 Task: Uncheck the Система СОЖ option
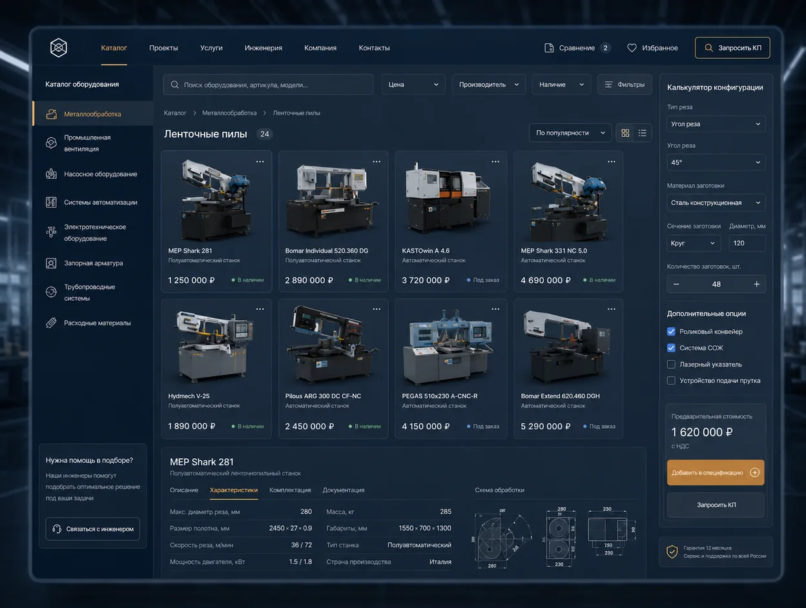671,348
